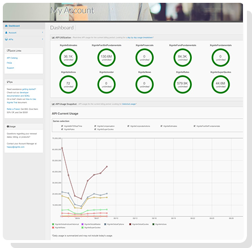Screen dimensions: 252x248
Task: Click the API Current Usage heading
Action: point(65,114)
